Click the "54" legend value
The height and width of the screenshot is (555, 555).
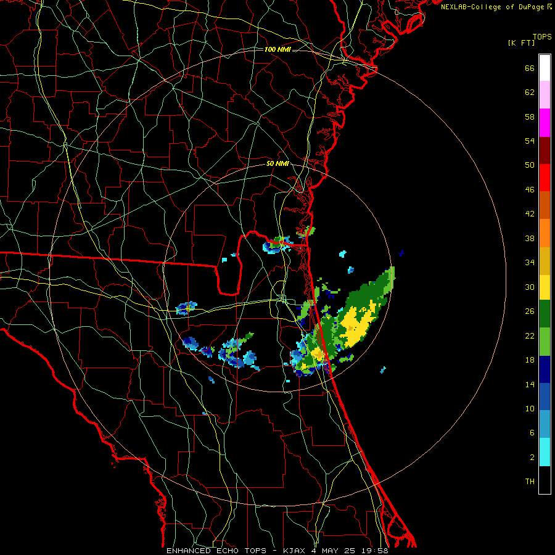(x=530, y=141)
